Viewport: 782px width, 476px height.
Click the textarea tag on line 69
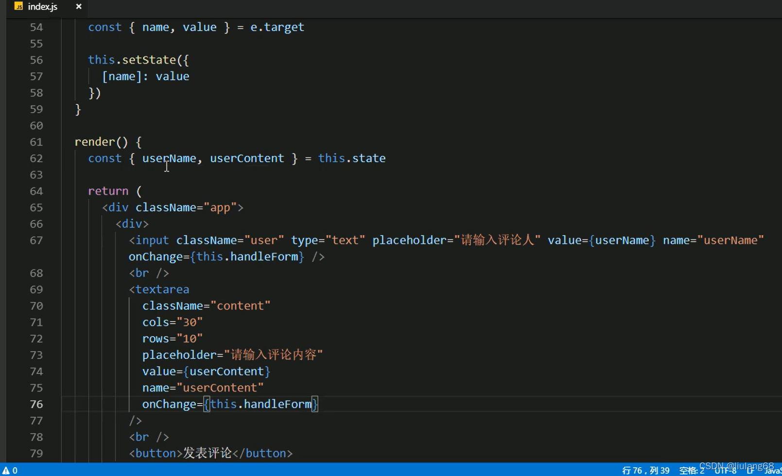162,289
